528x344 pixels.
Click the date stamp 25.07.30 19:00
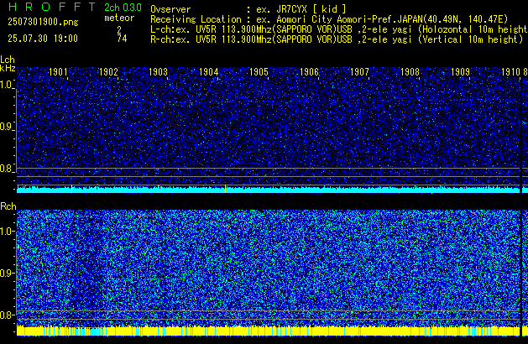[43, 39]
